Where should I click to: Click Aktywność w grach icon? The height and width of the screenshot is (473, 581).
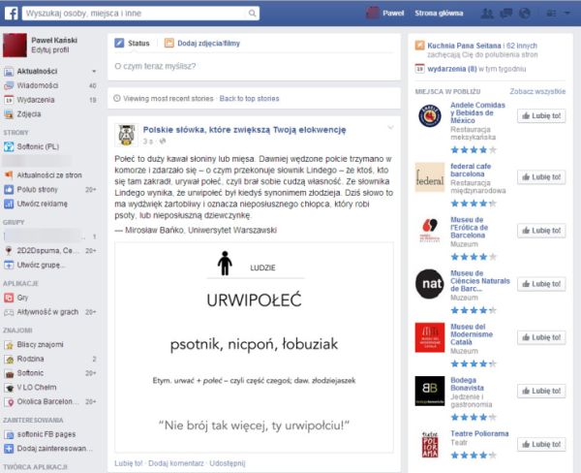[x=9, y=312]
